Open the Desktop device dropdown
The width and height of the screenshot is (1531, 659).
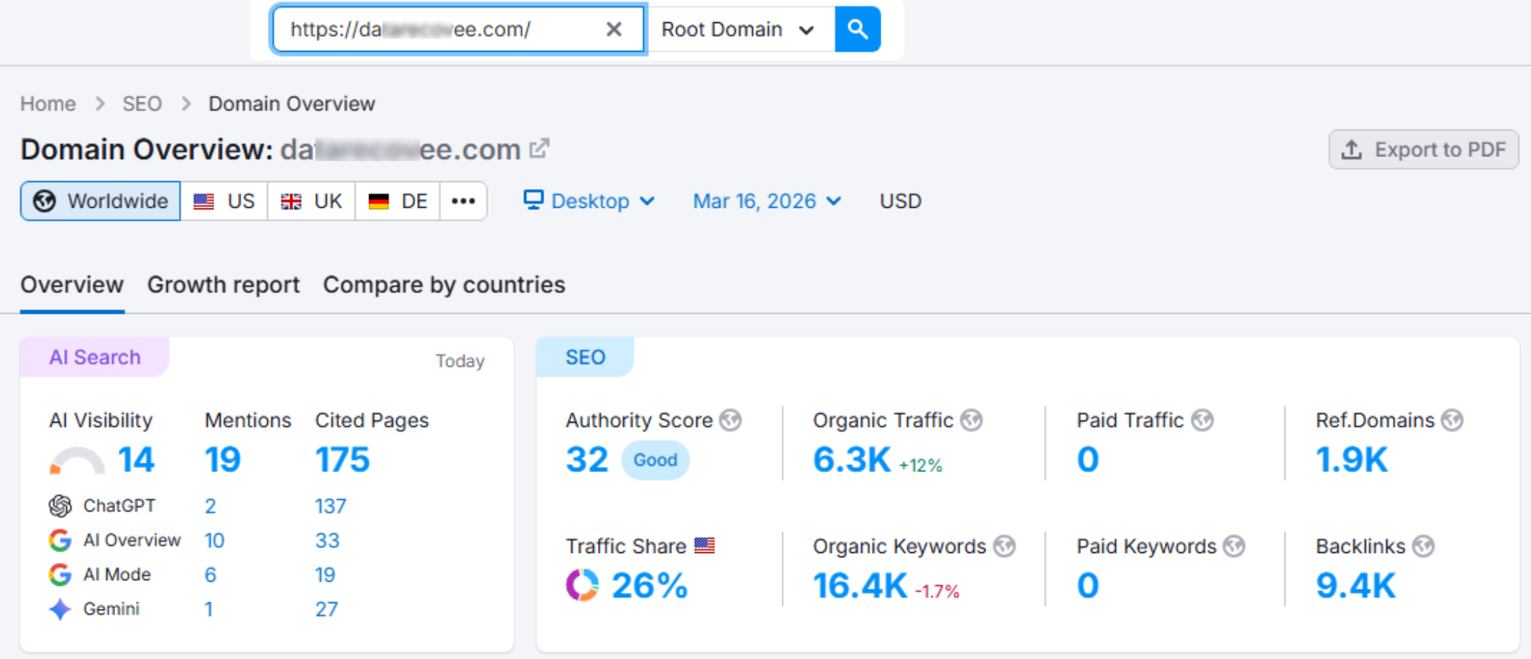(x=590, y=201)
